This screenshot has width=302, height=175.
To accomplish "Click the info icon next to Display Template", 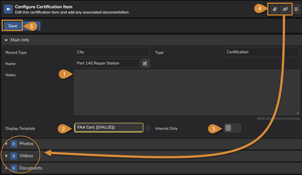I will (x=147, y=128).
